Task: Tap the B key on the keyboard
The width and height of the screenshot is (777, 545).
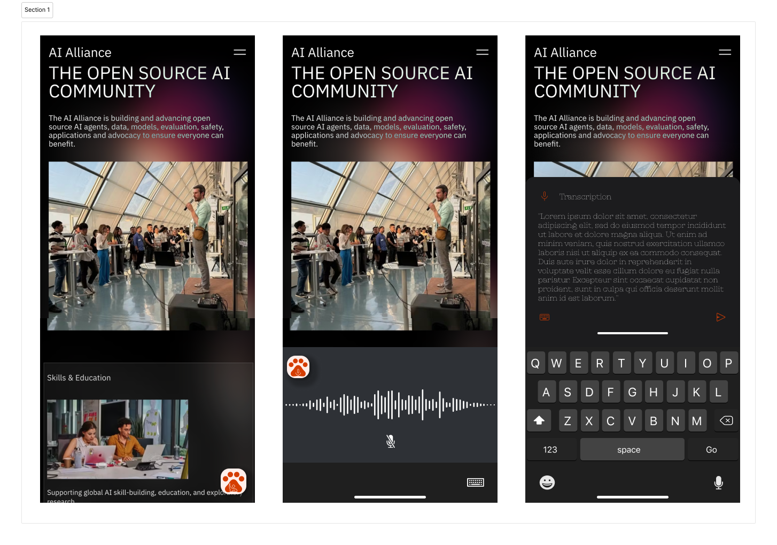Action: (654, 421)
